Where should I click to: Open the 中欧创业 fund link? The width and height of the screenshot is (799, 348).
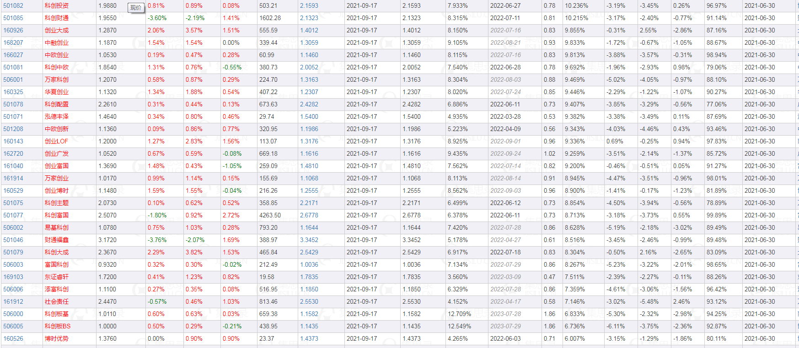(x=57, y=55)
